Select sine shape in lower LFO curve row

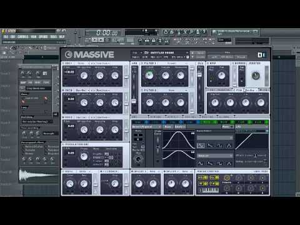point(201,163)
